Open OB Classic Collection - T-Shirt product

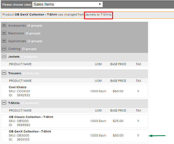tap(31, 117)
